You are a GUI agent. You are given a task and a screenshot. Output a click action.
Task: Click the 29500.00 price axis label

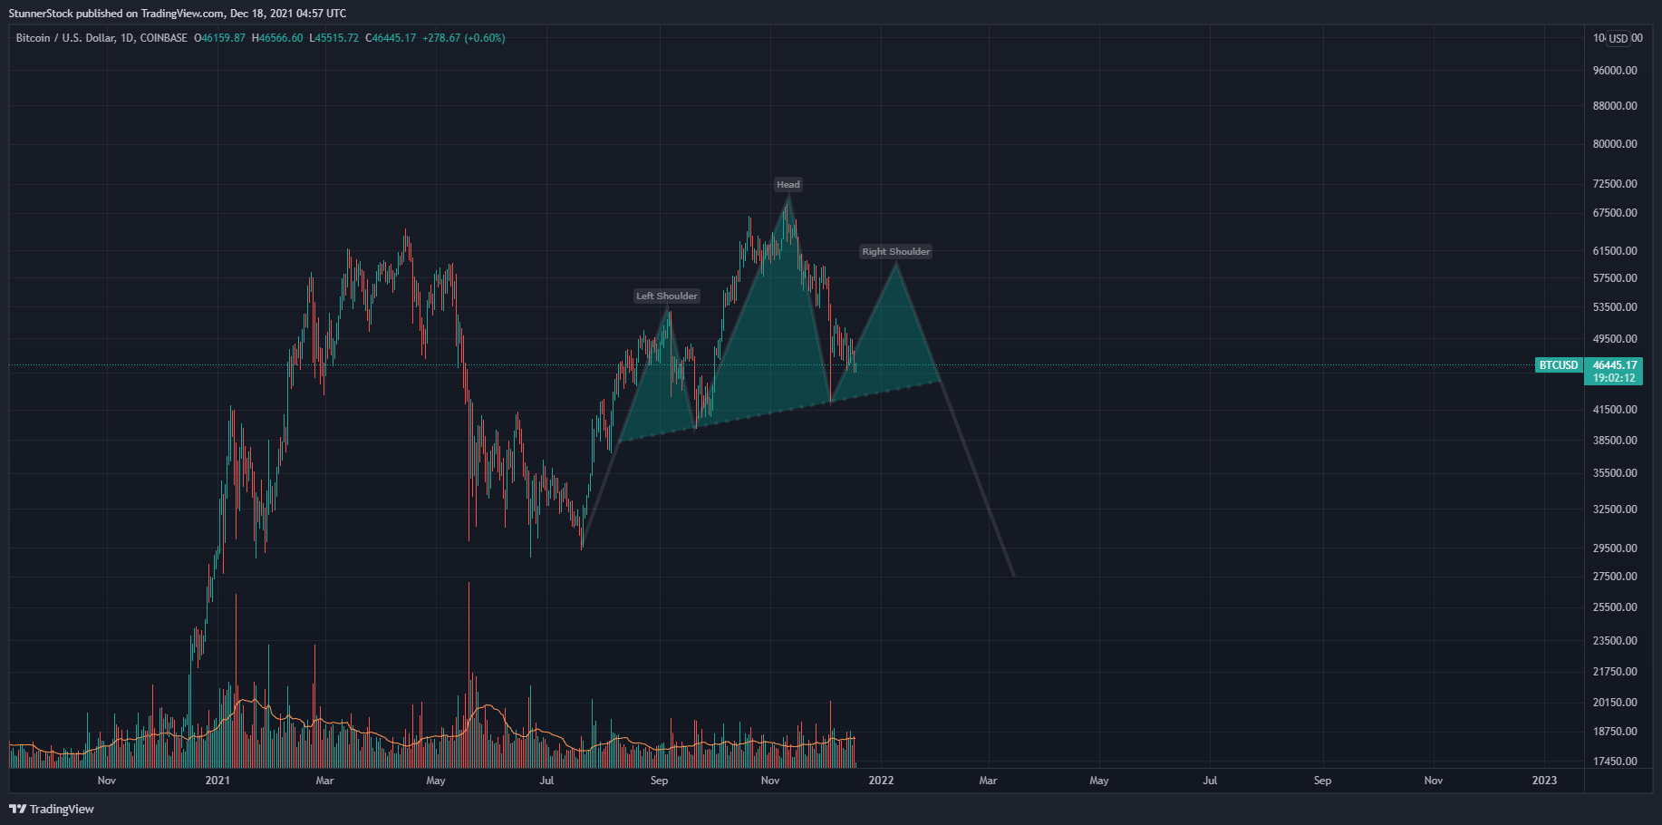pyautogui.click(x=1615, y=548)
